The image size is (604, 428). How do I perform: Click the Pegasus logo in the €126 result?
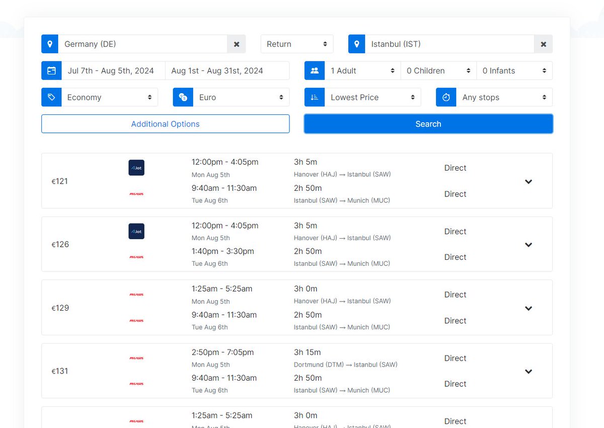coord(136,257)
